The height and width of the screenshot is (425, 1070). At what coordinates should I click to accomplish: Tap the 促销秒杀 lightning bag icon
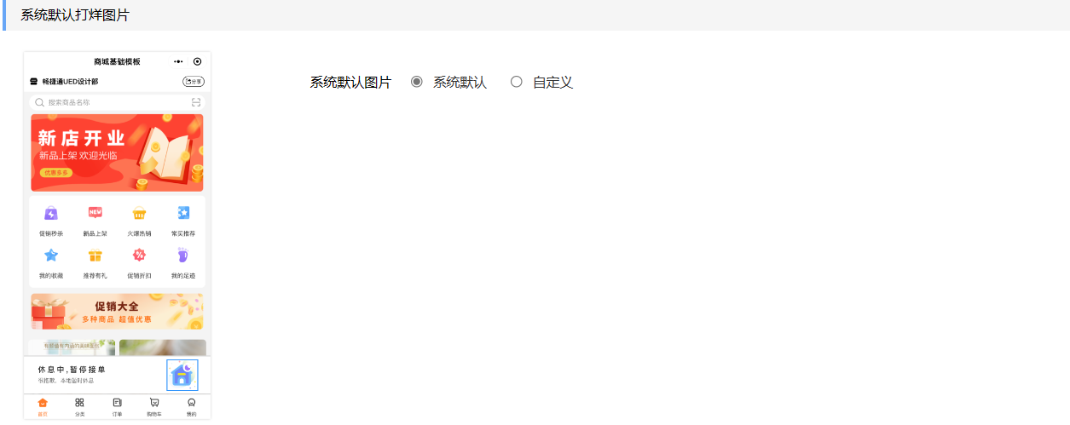pos(51,213)
